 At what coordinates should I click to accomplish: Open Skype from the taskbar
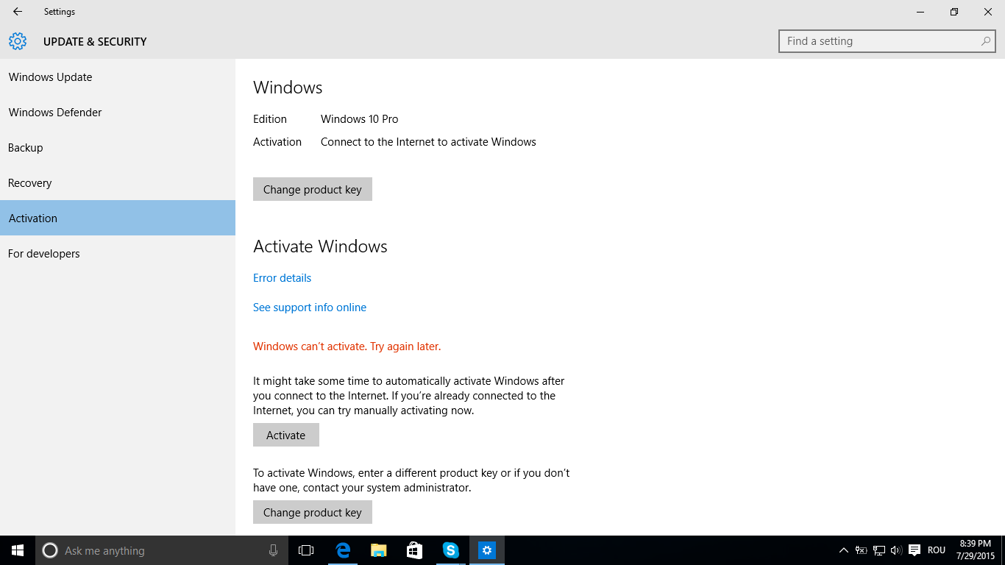click(x=450, y=550)
